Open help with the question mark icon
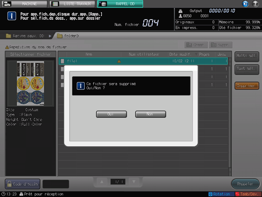Screen dimensions: 262x197 pos(255,4)
